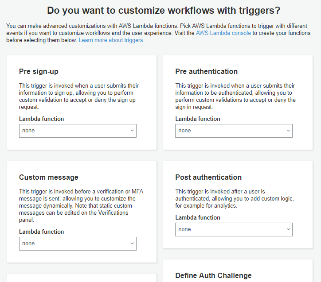Click the chevron arrow in Custom message dropdown
The image size is (321, 282).
pos(132,243)
